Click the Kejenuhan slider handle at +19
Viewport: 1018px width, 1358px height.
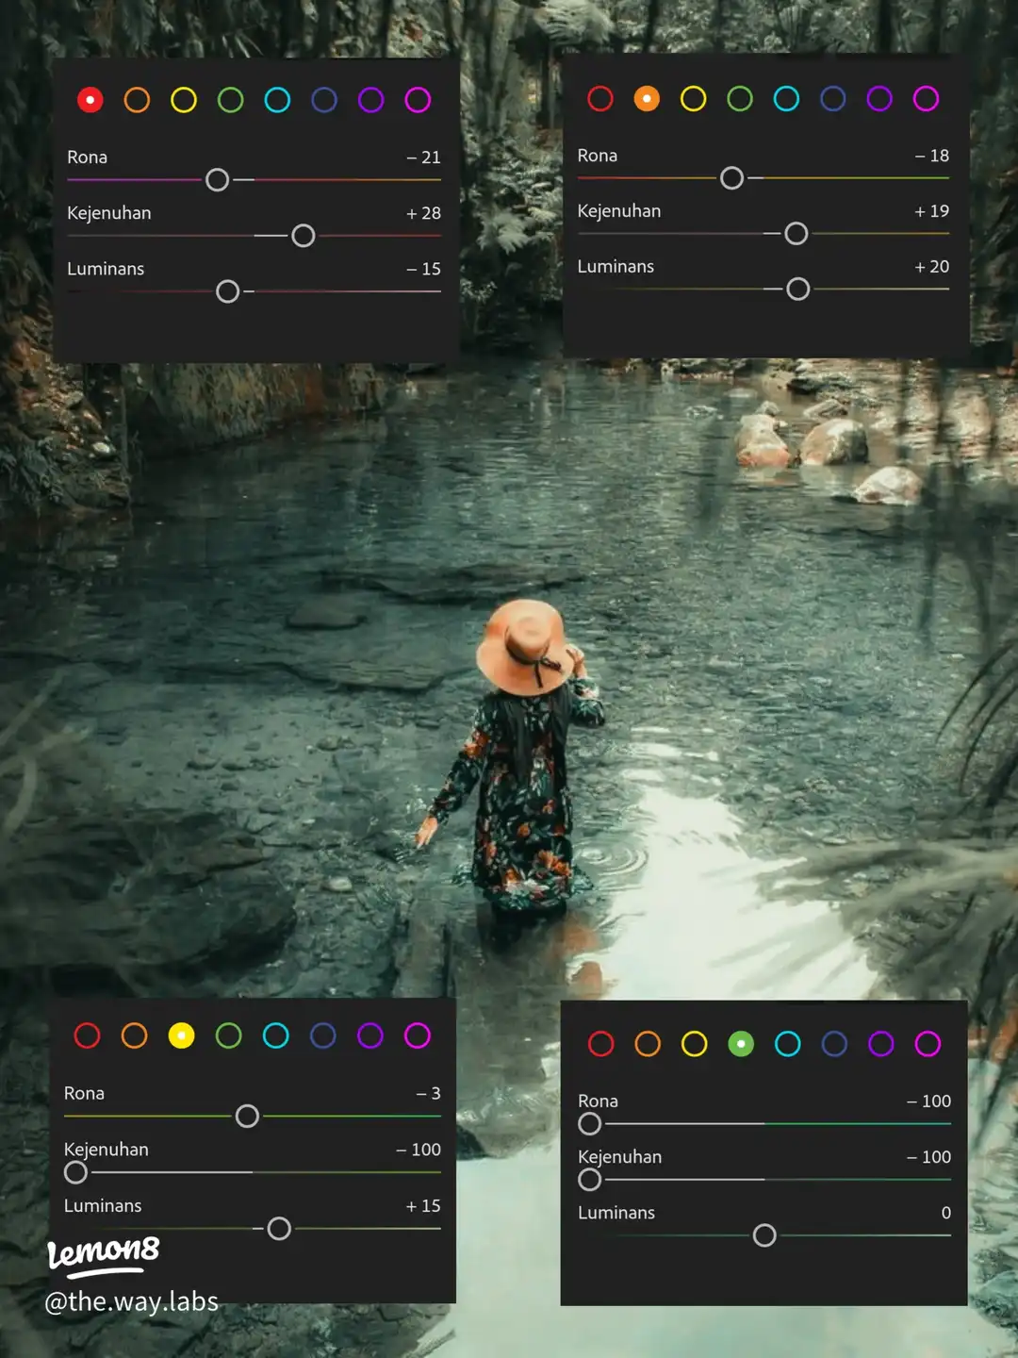pos(796,234)
